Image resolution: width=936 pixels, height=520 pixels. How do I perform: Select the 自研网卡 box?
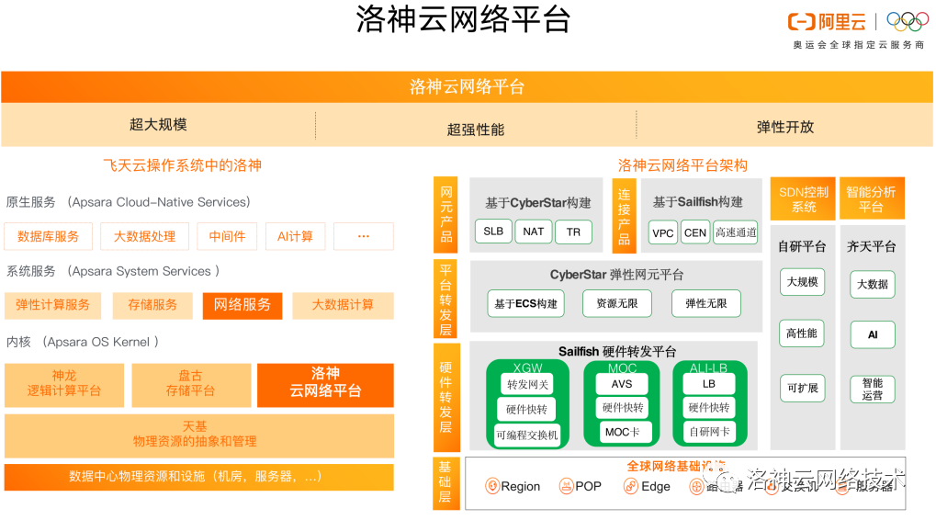710,432
